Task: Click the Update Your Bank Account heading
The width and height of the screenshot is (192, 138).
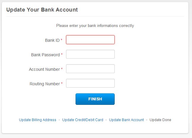Action: (42, 10)
